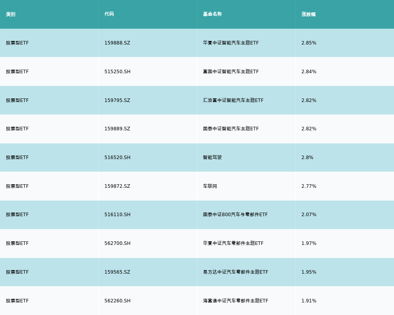Click 股票型ETF in the 515250.SH row
Screen dimensions: 394x315
click(x=17, y=72)
